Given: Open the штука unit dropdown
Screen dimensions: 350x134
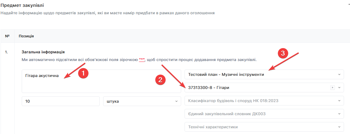Looking at the screenshot, I should pos(140,101).
